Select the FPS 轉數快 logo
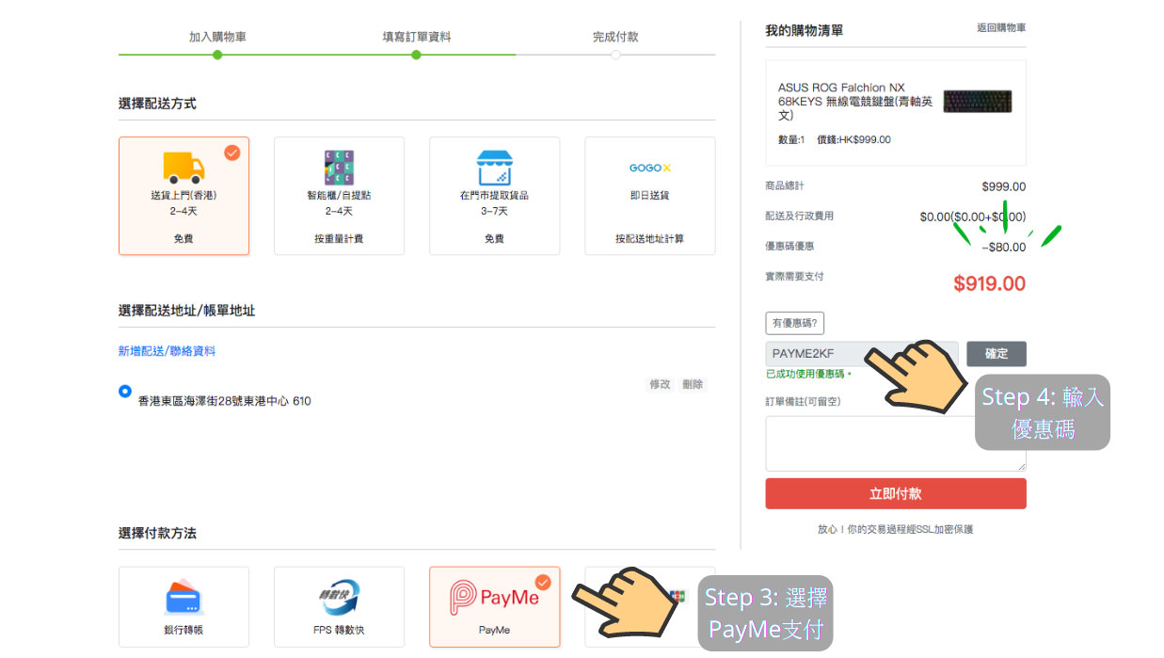Screen dimensions: 1164x658 (339, 597)
